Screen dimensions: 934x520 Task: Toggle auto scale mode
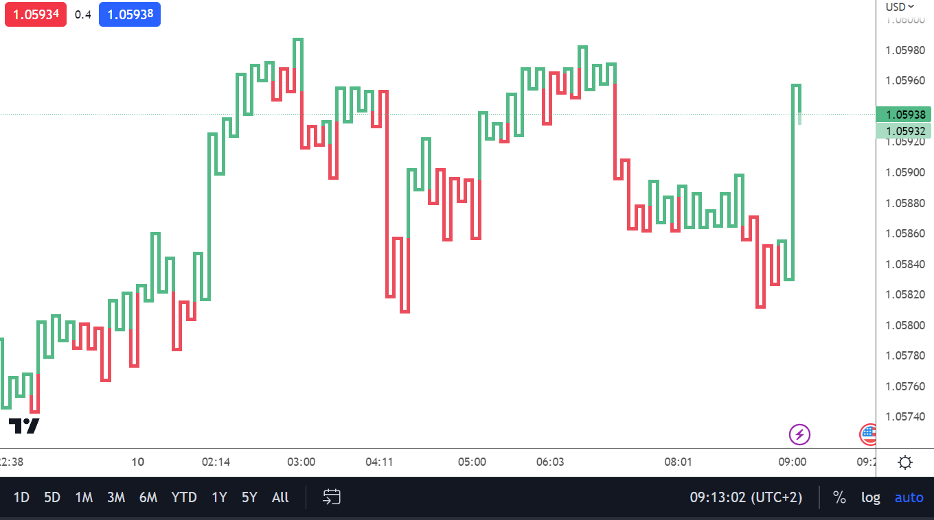(909, 497)
